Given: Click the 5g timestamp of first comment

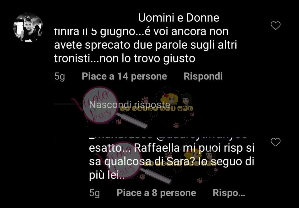Looking at the screenshot, I should tap(60, 76).
